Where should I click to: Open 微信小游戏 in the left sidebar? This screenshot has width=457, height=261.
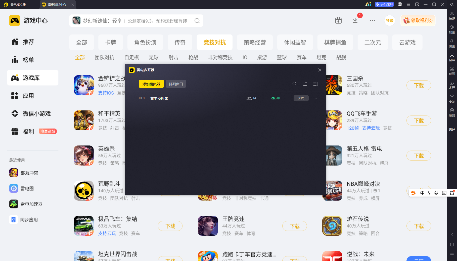coord(33,114)
